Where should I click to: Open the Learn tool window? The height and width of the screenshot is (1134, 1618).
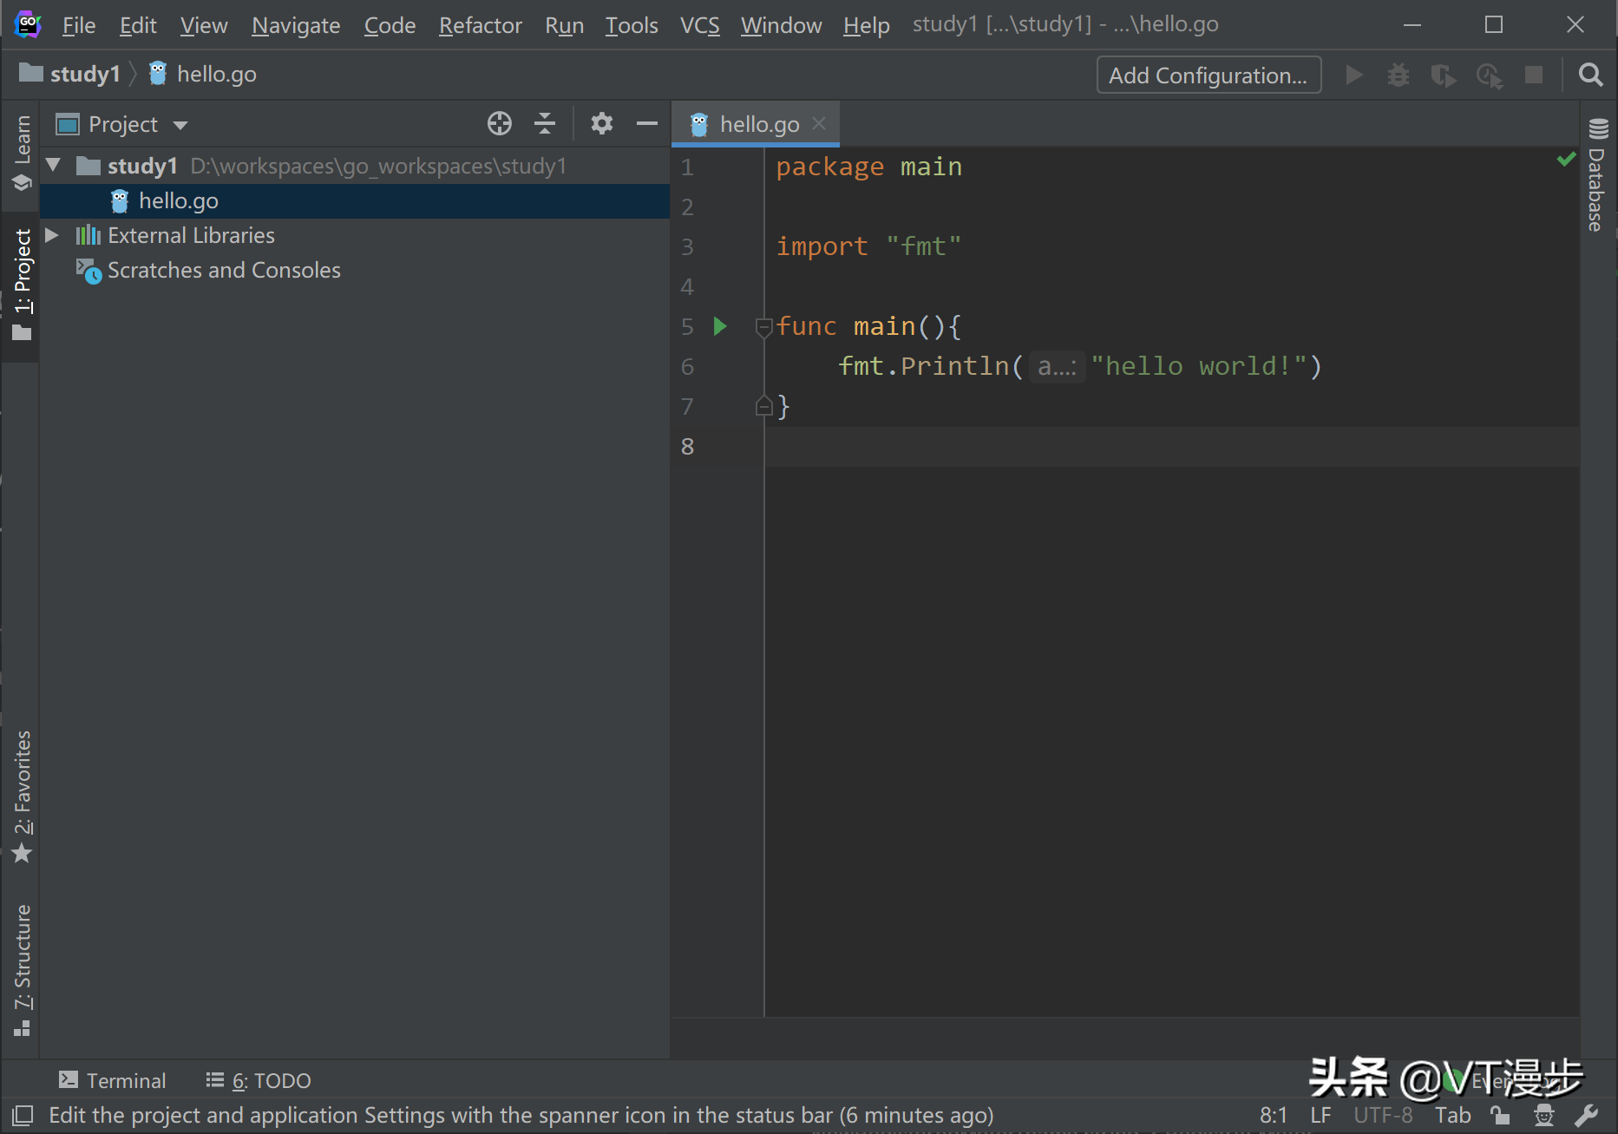pyautogui.click(x=22, y=153)
